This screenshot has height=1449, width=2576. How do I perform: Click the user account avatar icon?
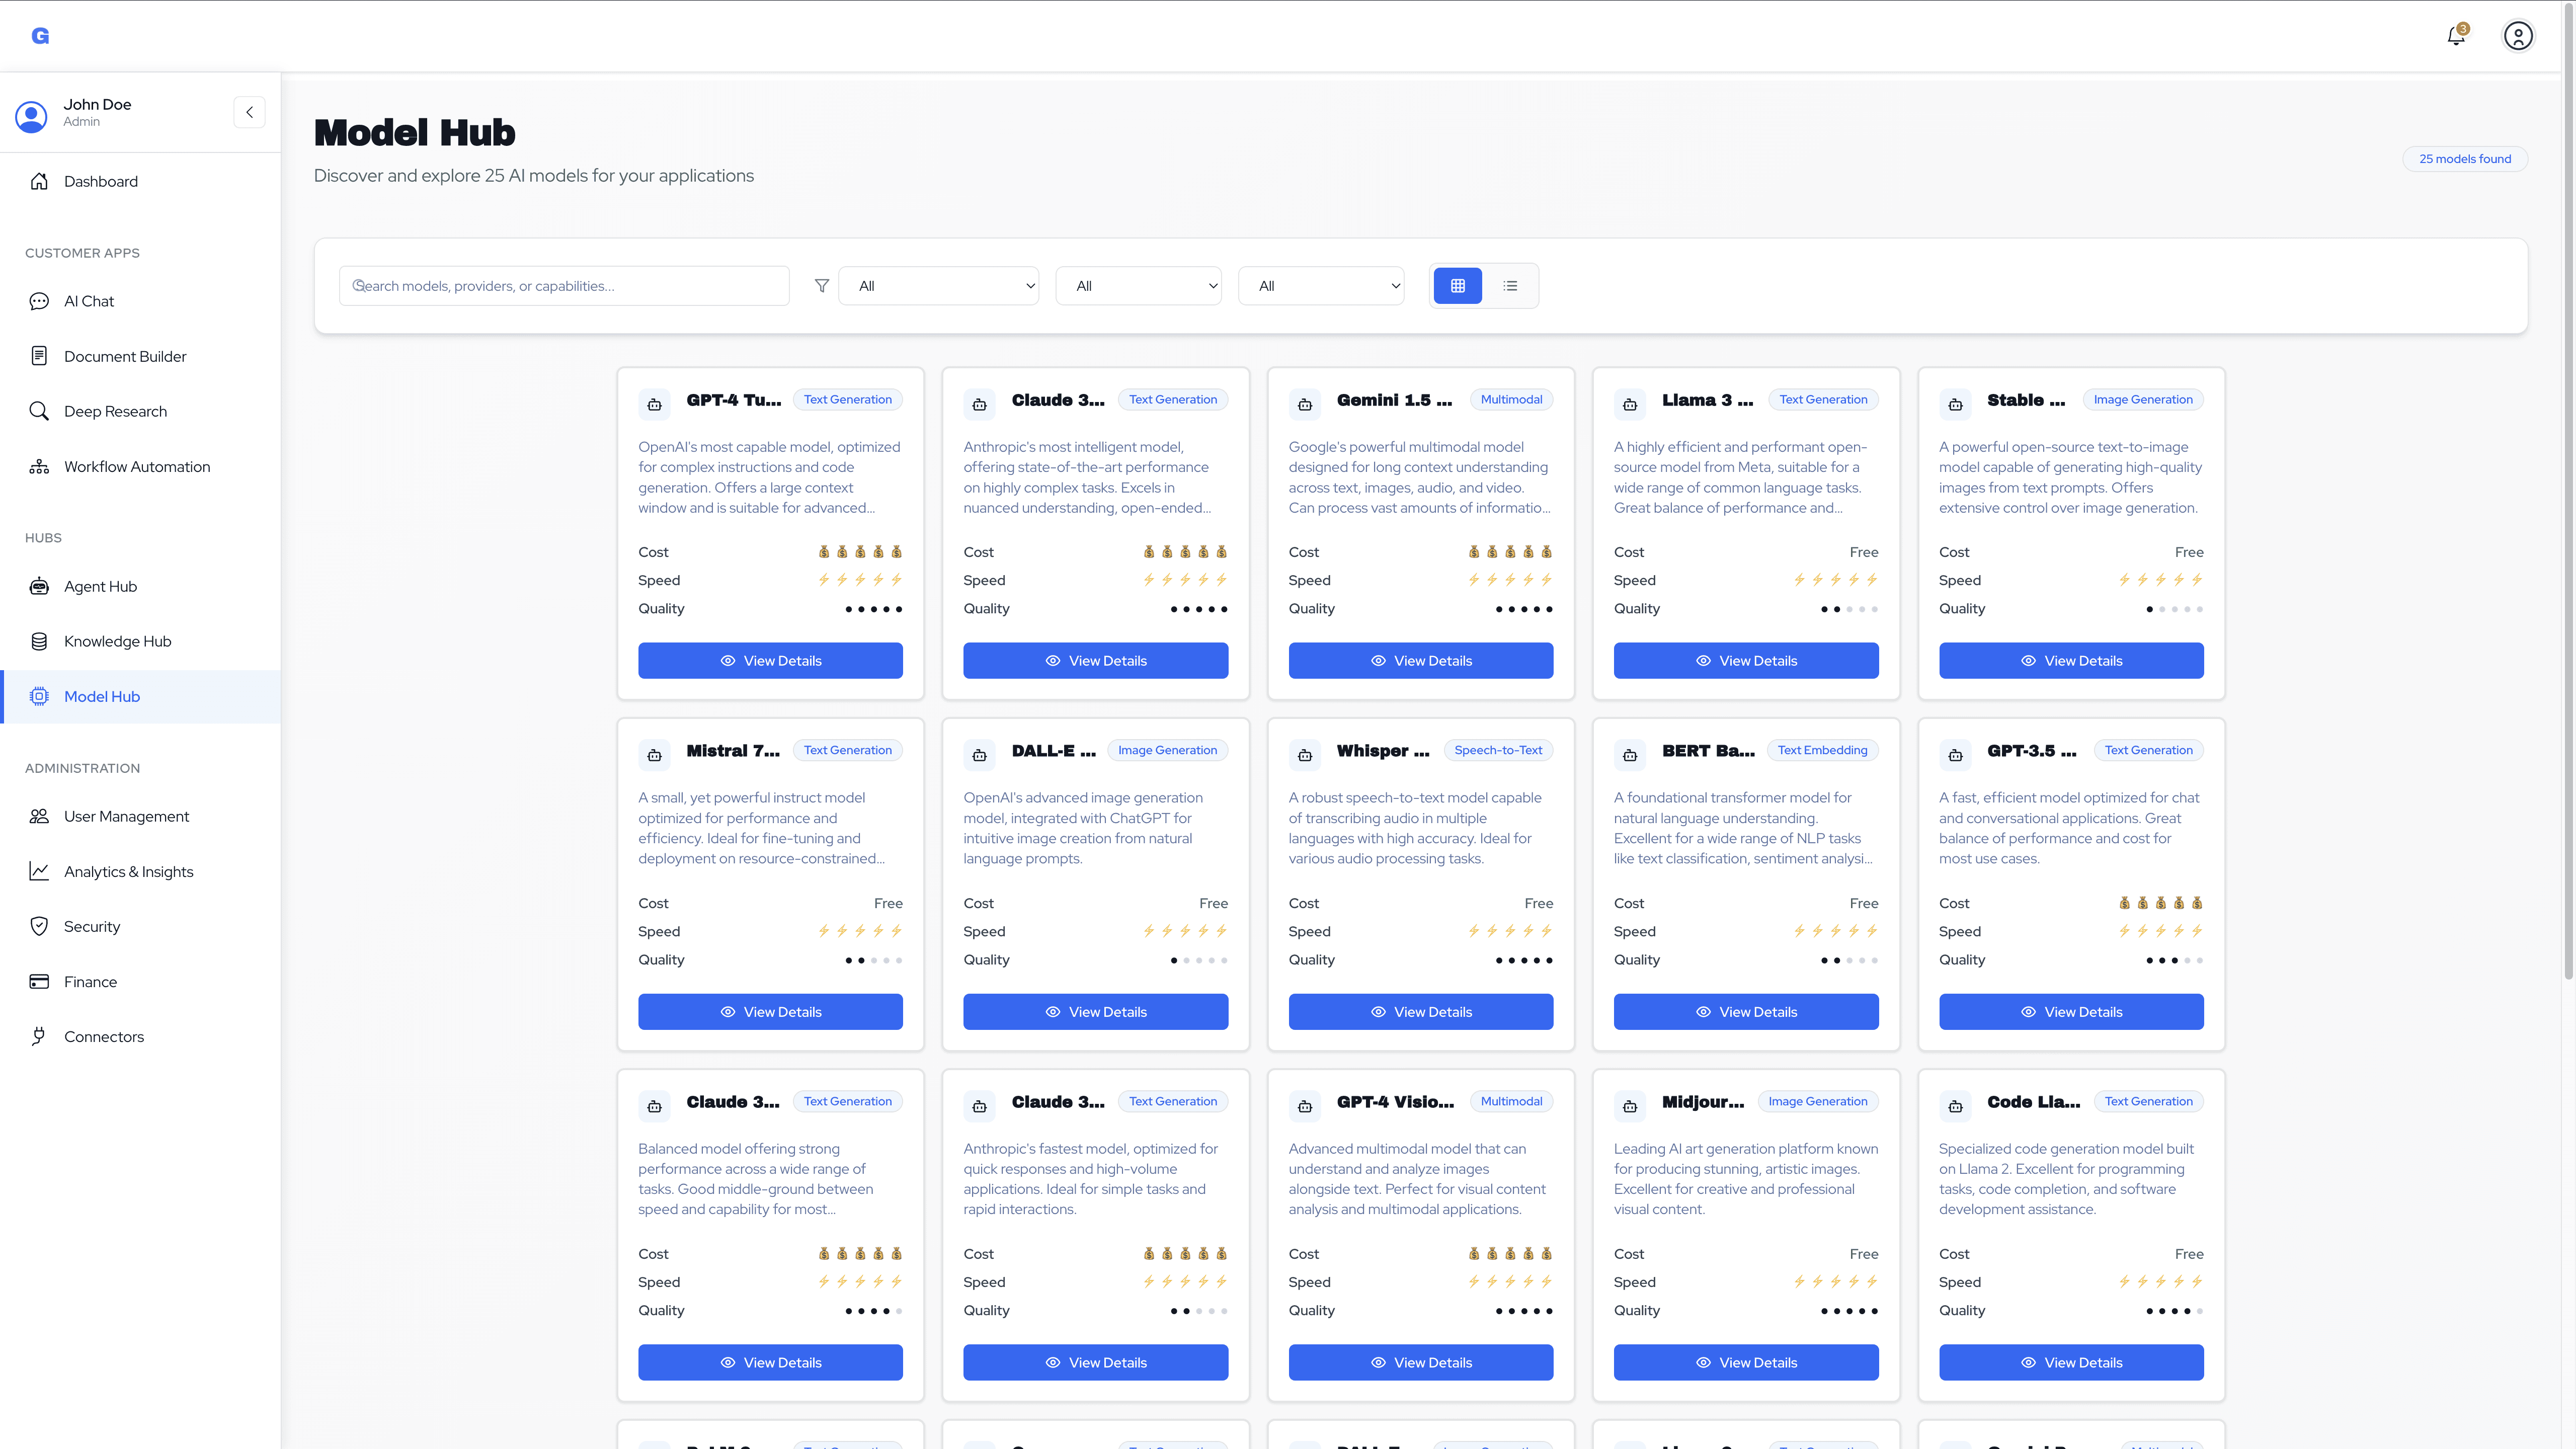point(2518,35)
